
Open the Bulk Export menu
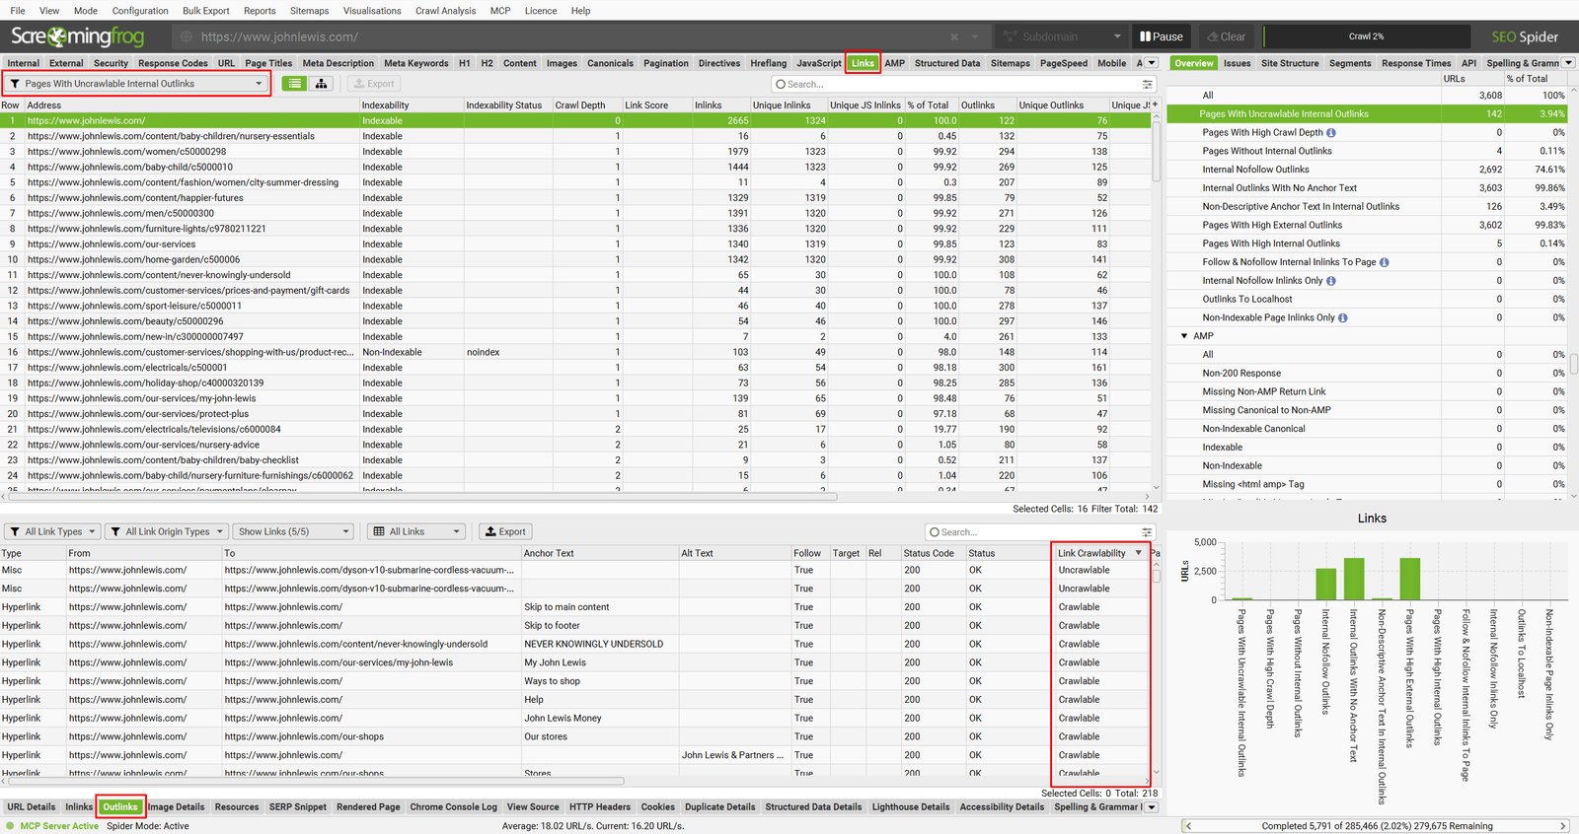(x=205, y=11)
